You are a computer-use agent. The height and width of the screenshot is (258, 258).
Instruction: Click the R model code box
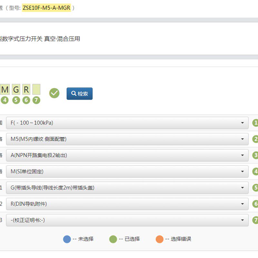(26, 89)
